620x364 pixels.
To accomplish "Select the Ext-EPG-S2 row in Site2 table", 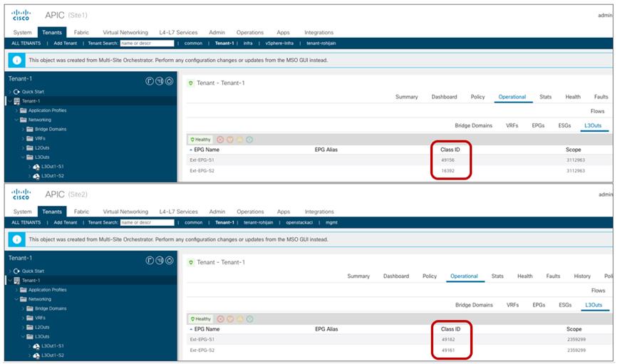I will [x=399, y=350].
